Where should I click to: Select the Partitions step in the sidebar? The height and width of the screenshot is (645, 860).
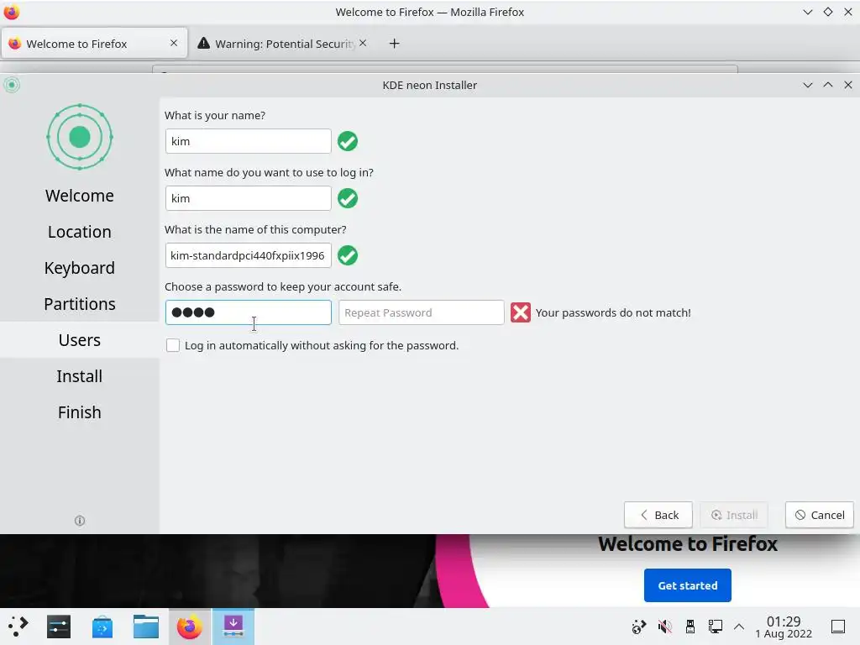(80, 304)
